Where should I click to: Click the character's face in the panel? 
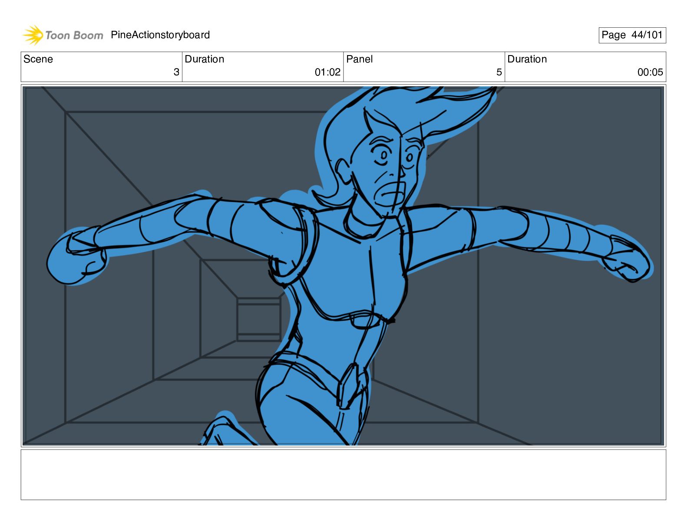[389, 169]
